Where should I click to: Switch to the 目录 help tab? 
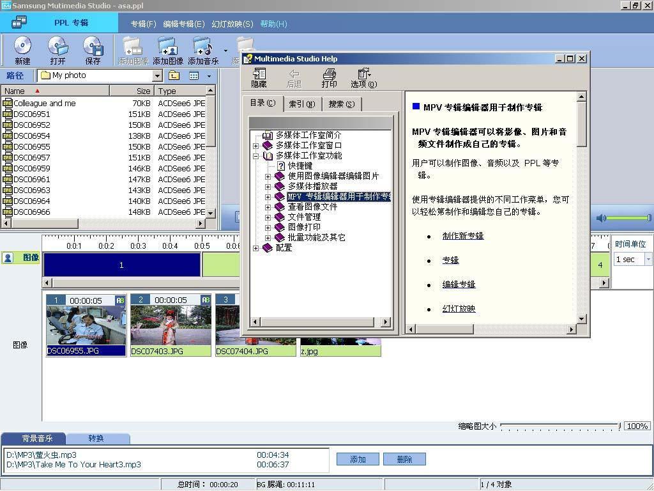point(262,103)
